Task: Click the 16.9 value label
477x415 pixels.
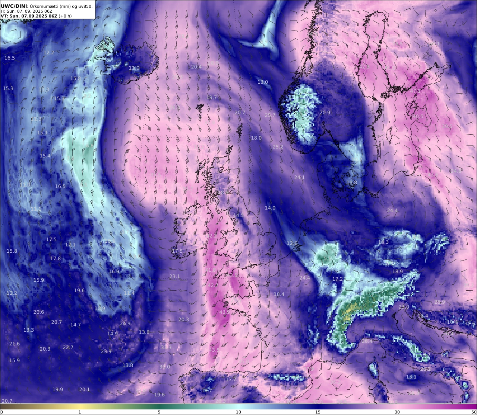Action: [114, 271]
